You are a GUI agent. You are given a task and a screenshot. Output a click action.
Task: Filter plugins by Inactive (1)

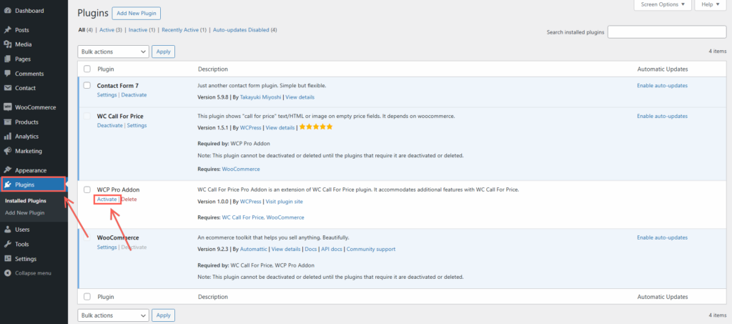click(142, 30)
